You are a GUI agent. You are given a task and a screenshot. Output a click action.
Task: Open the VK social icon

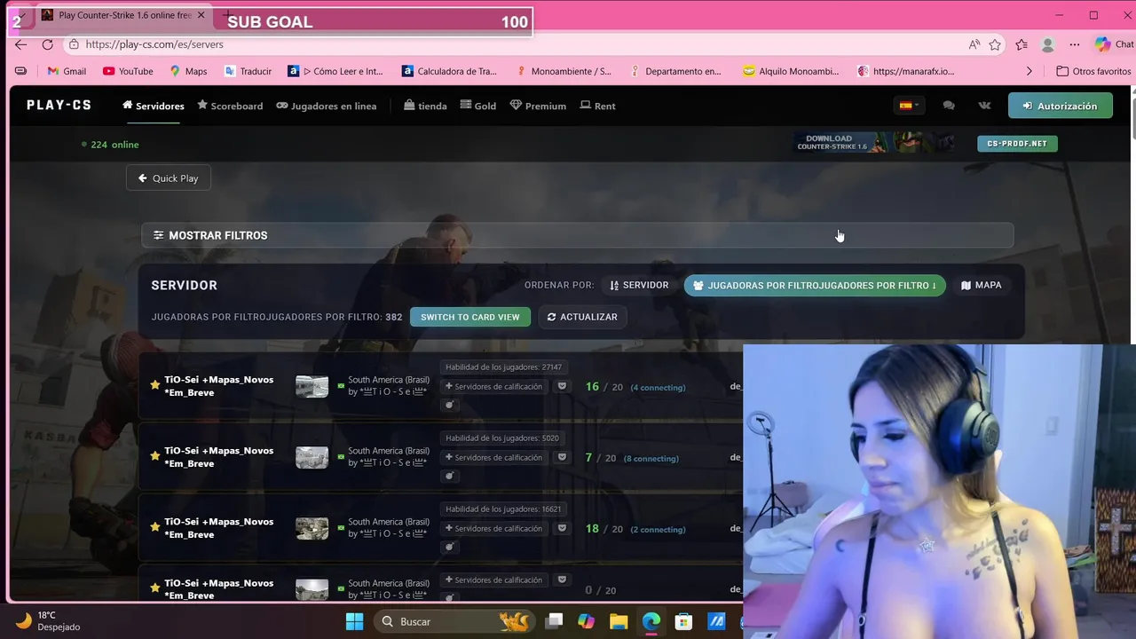coord(984,106)
